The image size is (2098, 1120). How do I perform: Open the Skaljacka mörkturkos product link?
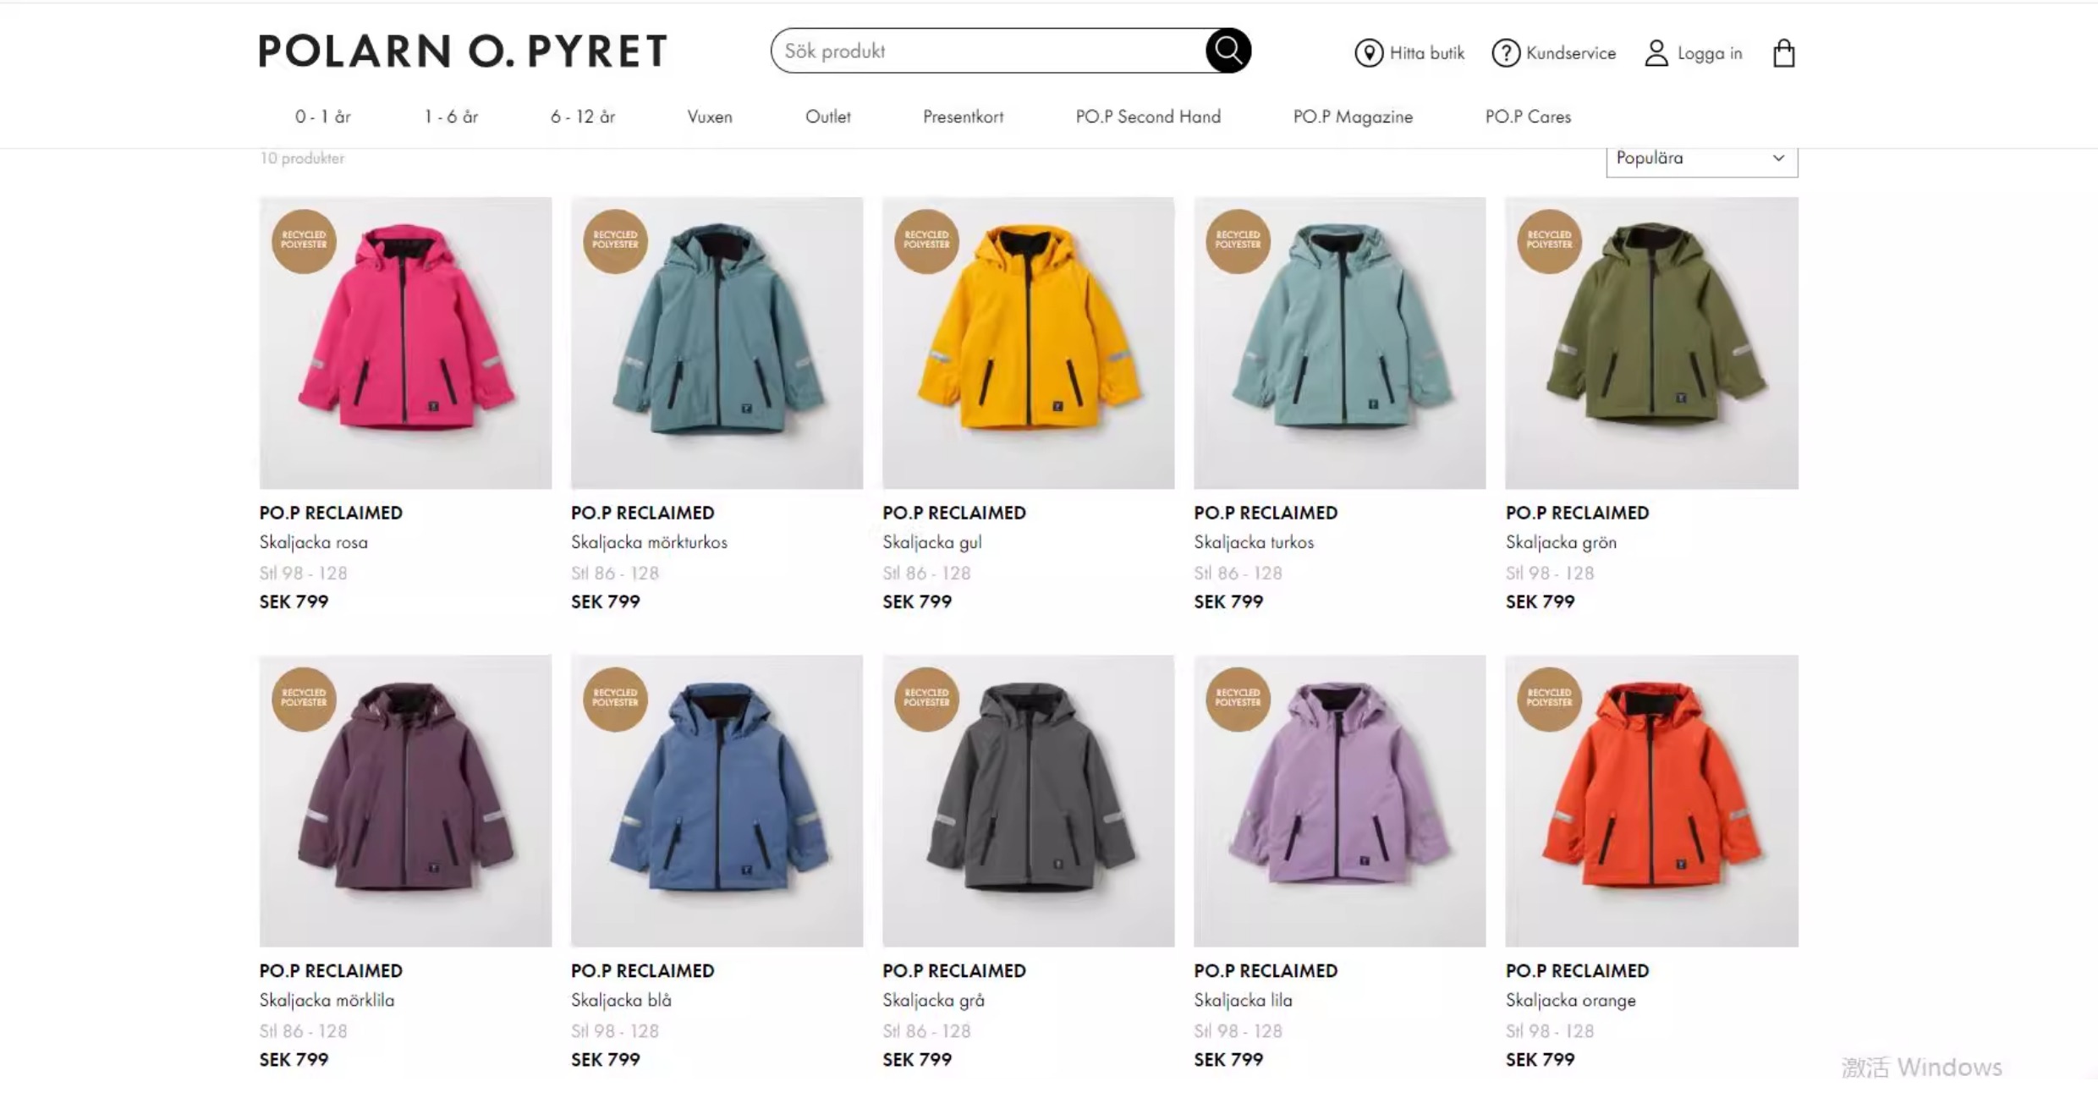click(649, 542)
